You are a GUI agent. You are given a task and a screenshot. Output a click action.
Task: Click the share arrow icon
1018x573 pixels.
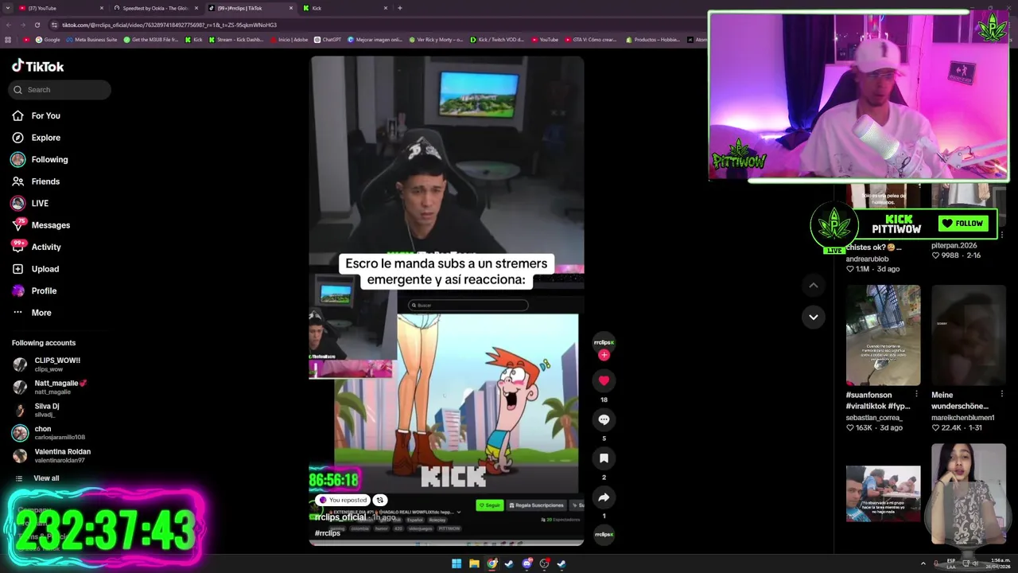[x=604, y=497]
